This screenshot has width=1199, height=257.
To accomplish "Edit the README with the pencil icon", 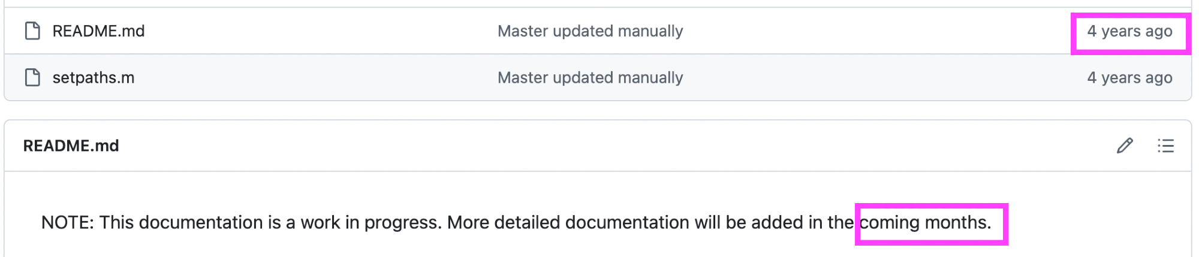I will click(1125, 146).
